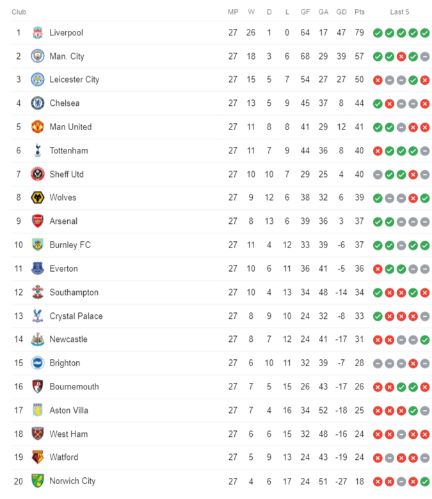Open the Crystal Palace team link

click(76, 316)
